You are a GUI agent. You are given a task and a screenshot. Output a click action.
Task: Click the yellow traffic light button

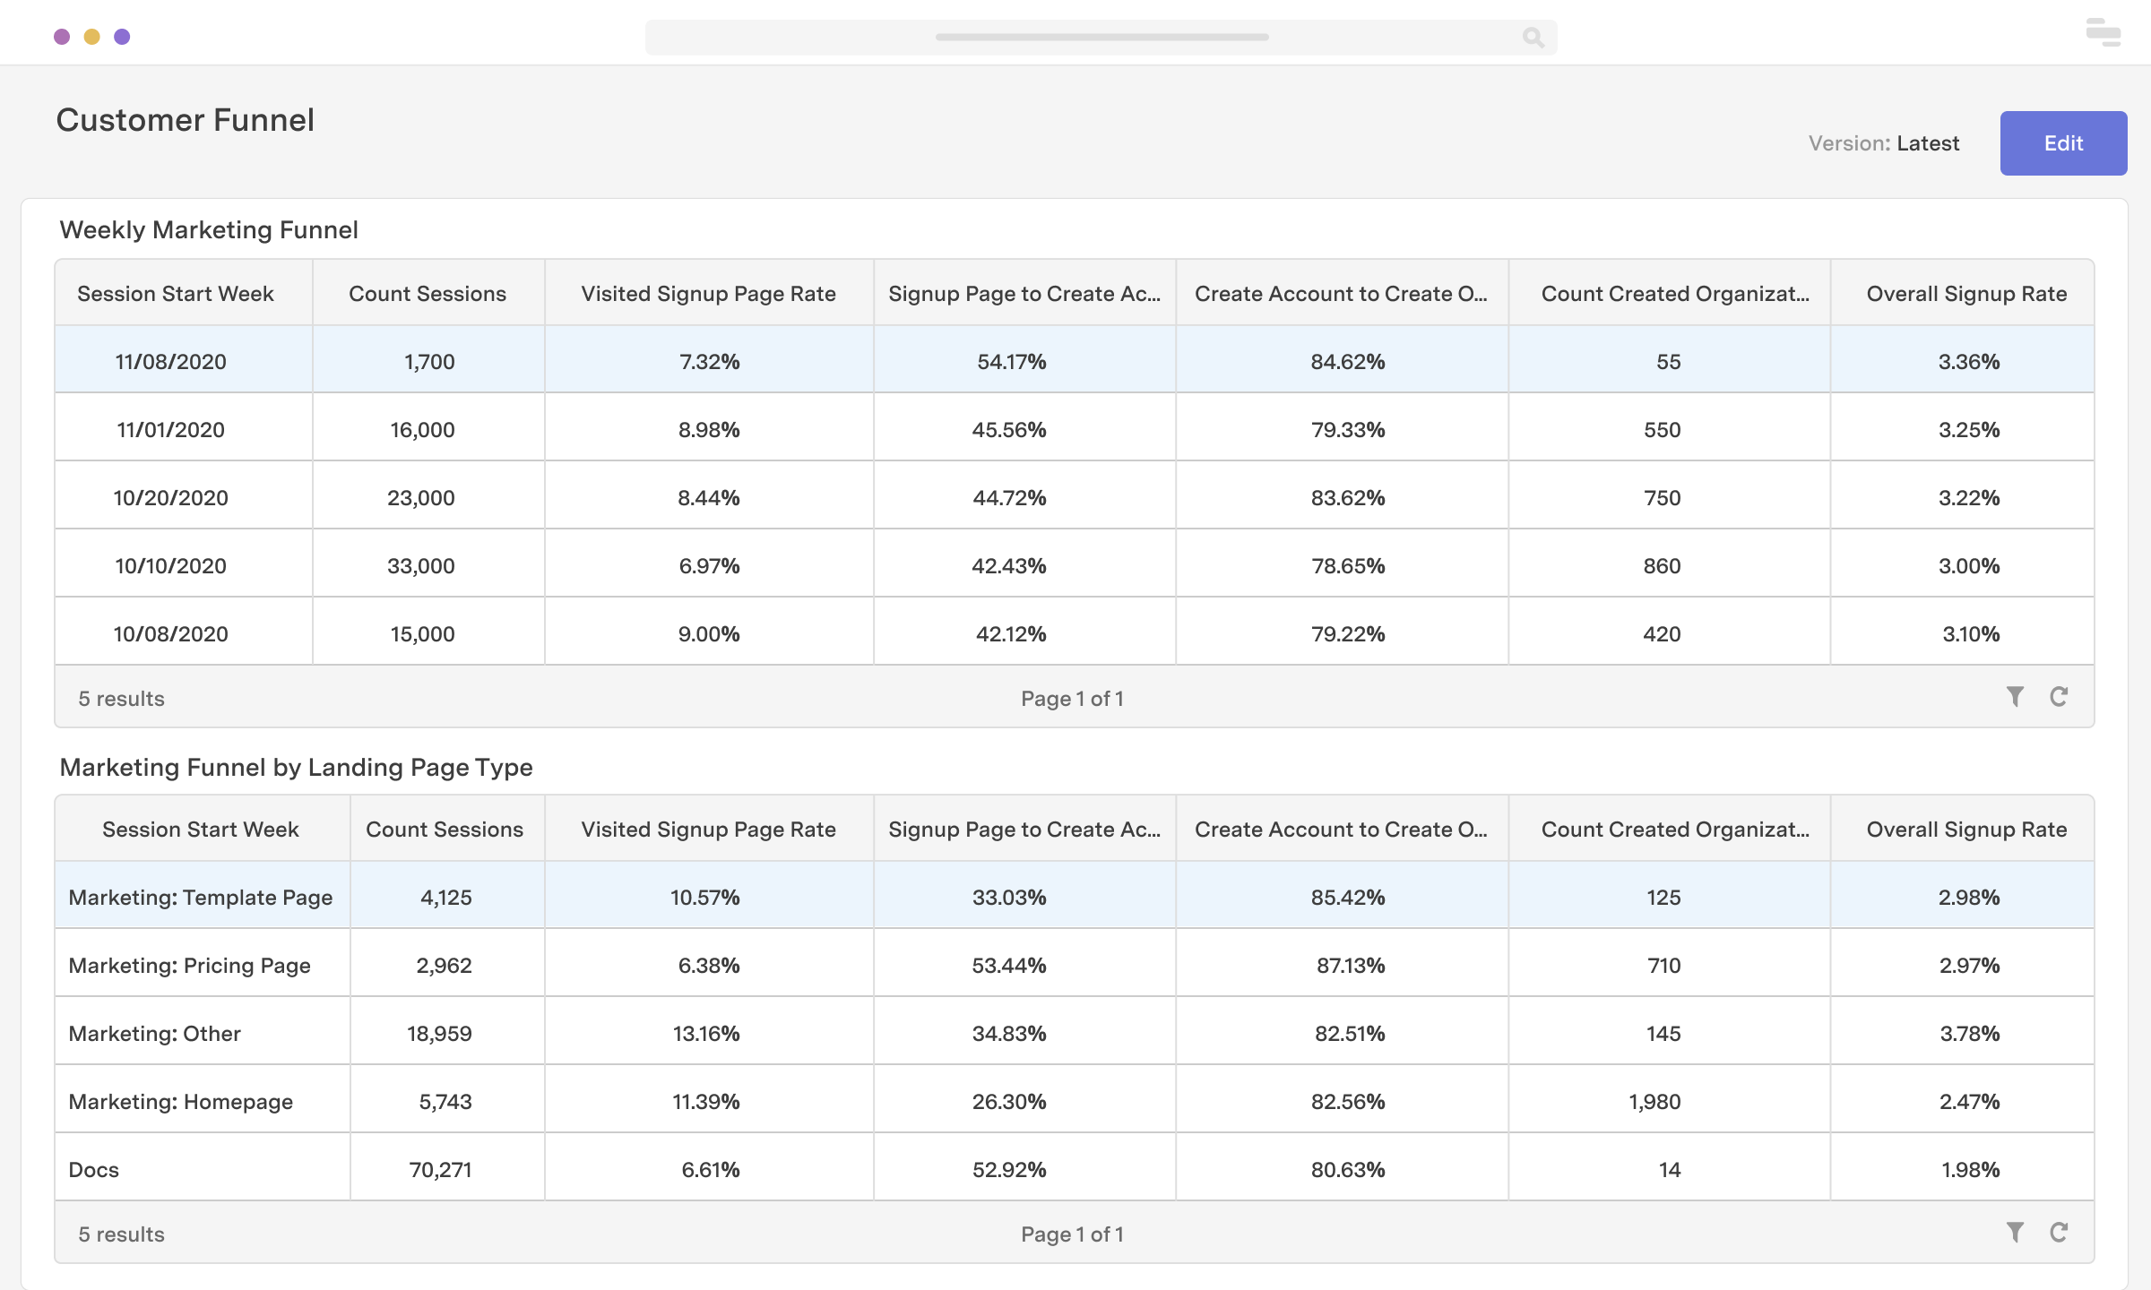pos(92,35)
